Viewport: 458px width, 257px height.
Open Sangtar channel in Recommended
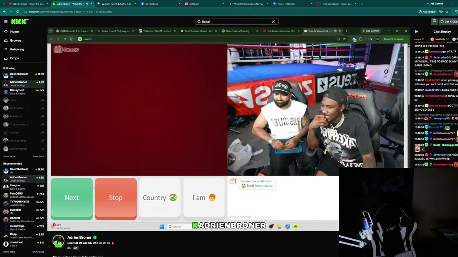23,187
